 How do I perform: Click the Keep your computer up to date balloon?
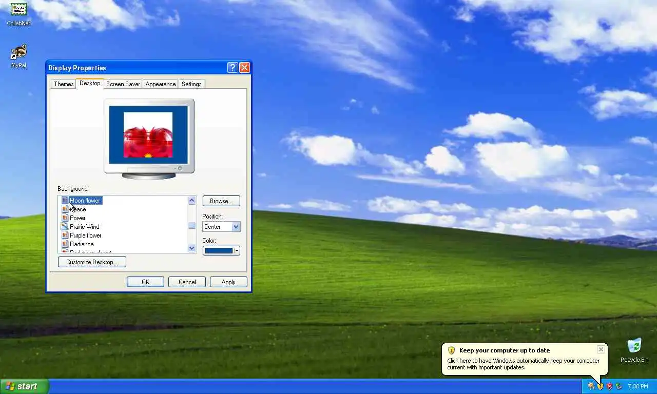[x=524, y=359]
